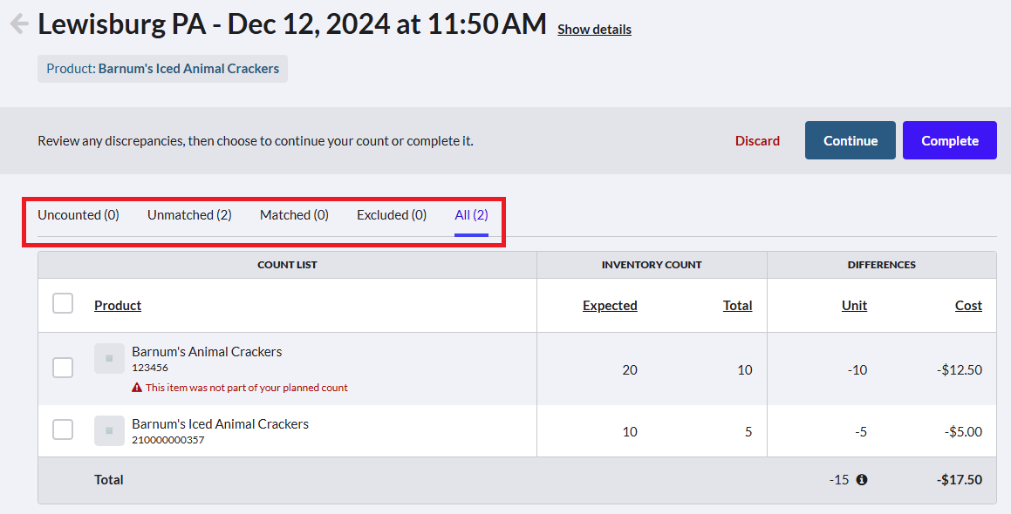
Task: Select the All (2) tab
Action: click(x=471, y=215)
